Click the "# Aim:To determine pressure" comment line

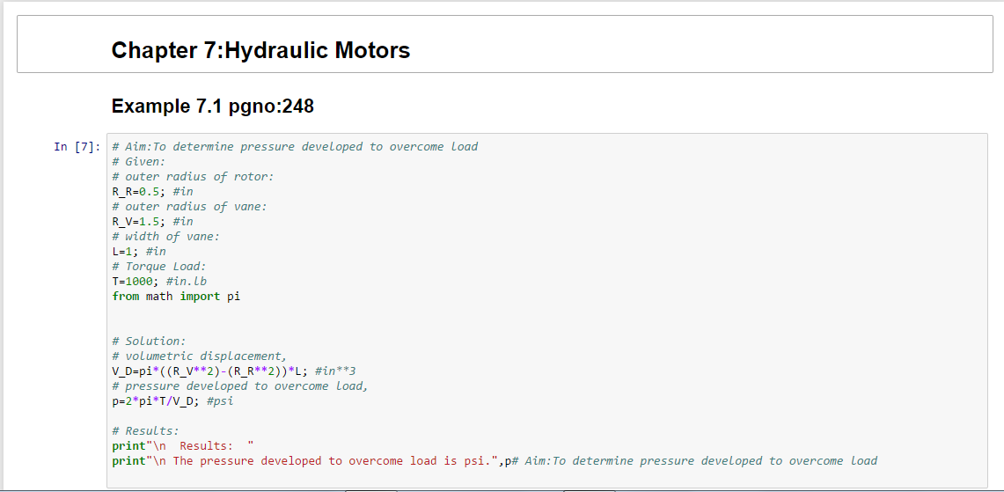[x=295, y=147]
